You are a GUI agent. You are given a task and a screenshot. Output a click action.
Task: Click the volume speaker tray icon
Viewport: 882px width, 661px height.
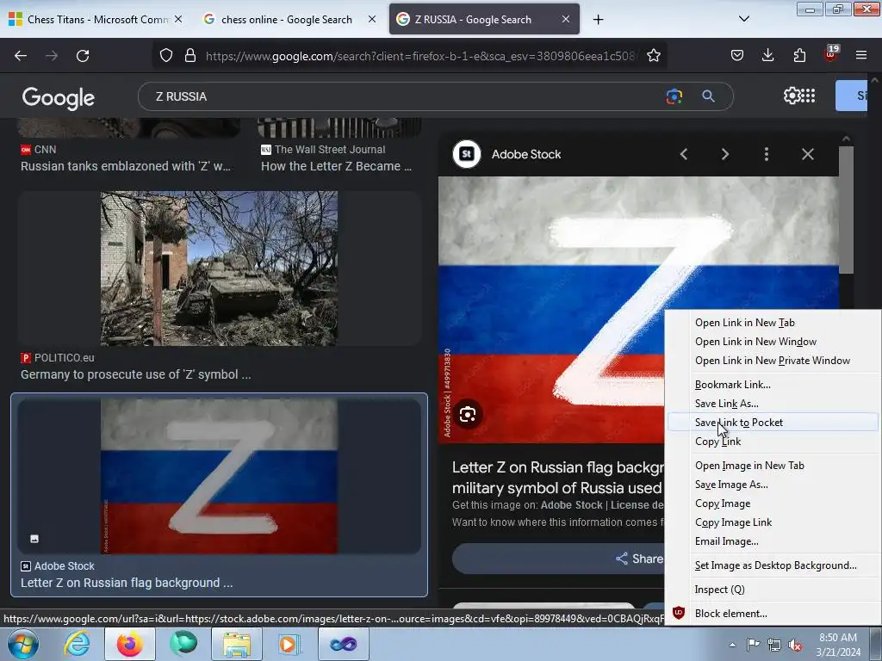tap(795, 645)
